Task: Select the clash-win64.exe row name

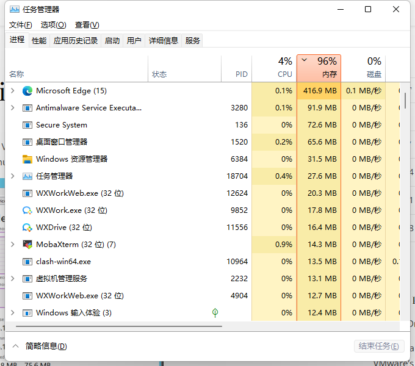Action: point(63,262)
